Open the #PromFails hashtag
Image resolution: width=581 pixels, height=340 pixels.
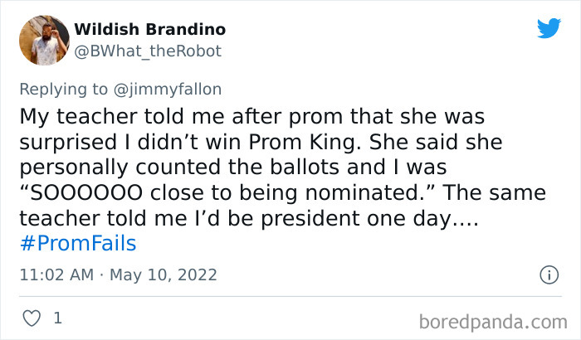coord(78,244)
